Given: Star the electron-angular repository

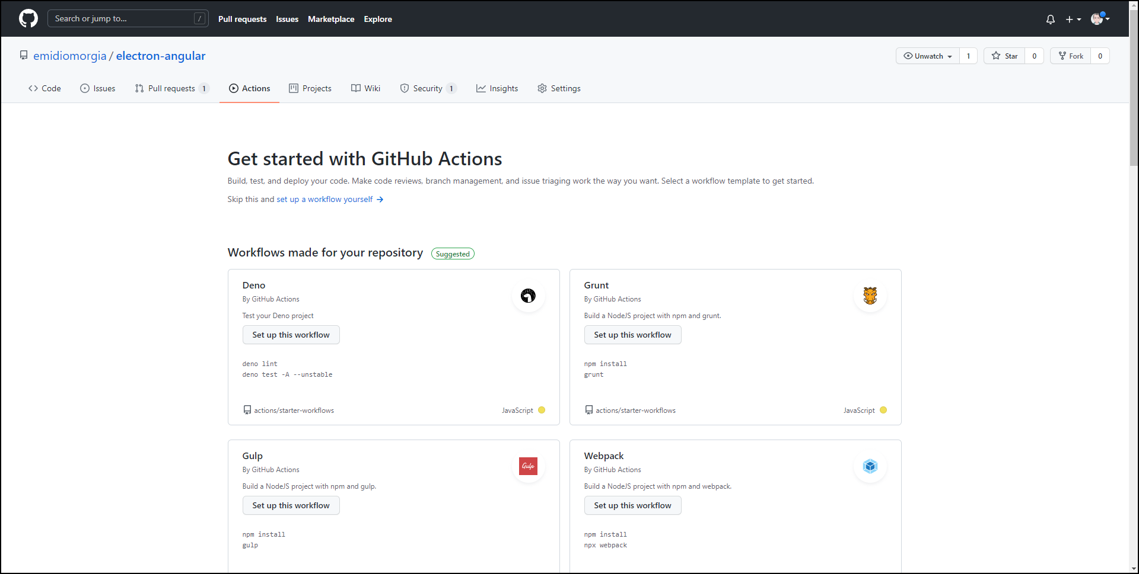Looking at the screenshot, I should pos(1004,56).
